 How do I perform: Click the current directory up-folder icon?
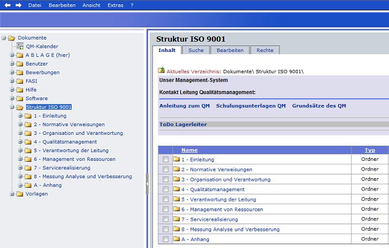[x=161, y=70]
